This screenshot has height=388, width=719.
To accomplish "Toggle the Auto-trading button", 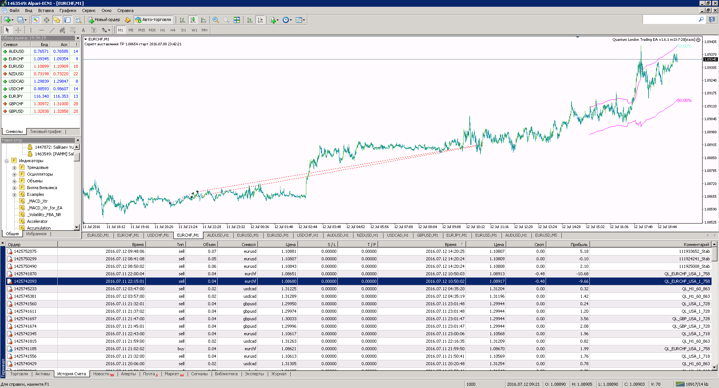I will pyautogui.click(x=154, y=20).
